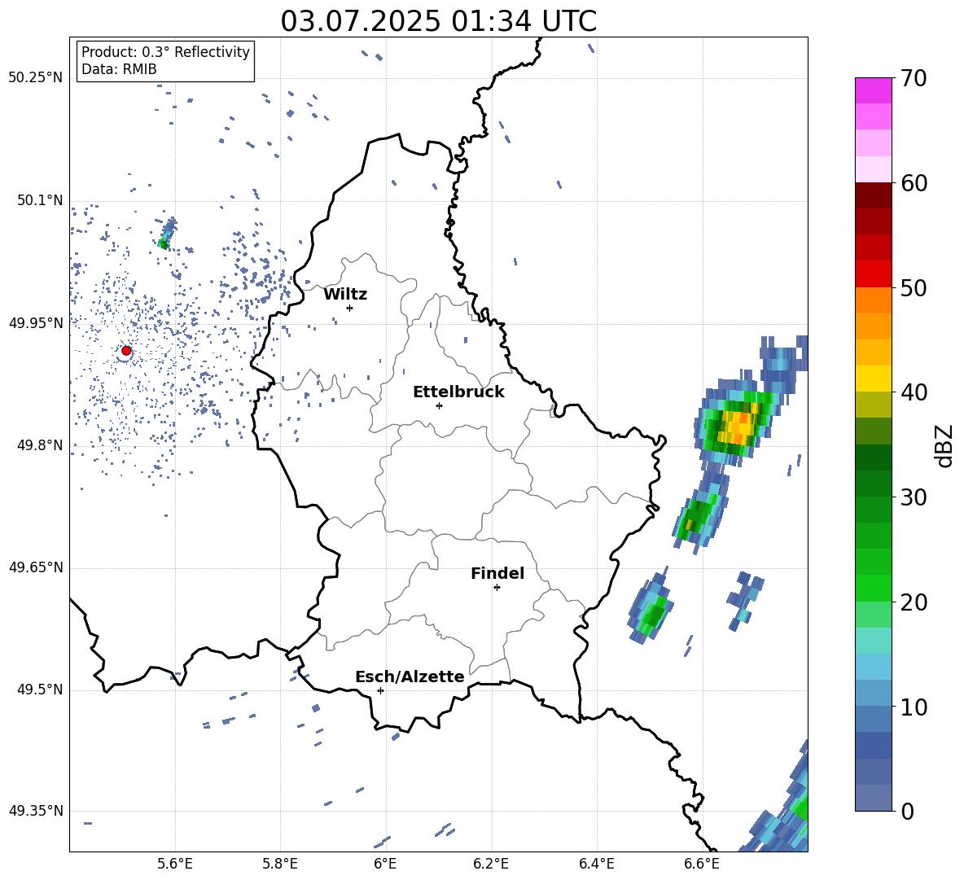This screenshot has height=880, width=964.
Task: Click the orange-yellow core of the strongest storm cell
Action: tap(738, 427)
